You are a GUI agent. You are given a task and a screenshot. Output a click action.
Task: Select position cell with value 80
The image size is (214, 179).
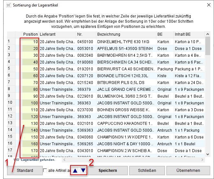[30, 89]
